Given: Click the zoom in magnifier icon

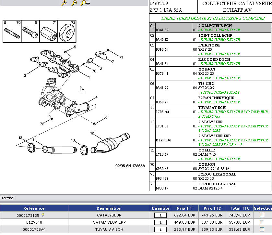Looking at the screenshot, I should tap(64, 3).
